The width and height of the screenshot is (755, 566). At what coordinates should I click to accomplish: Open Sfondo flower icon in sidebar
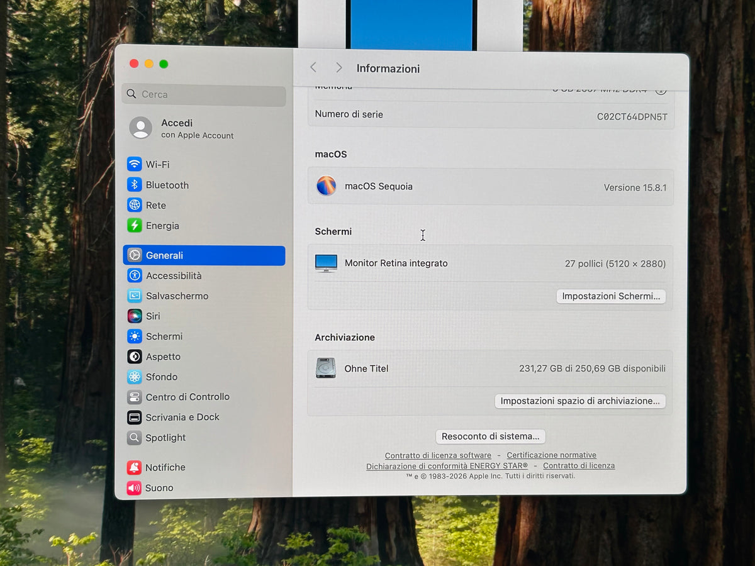(134, 377)
